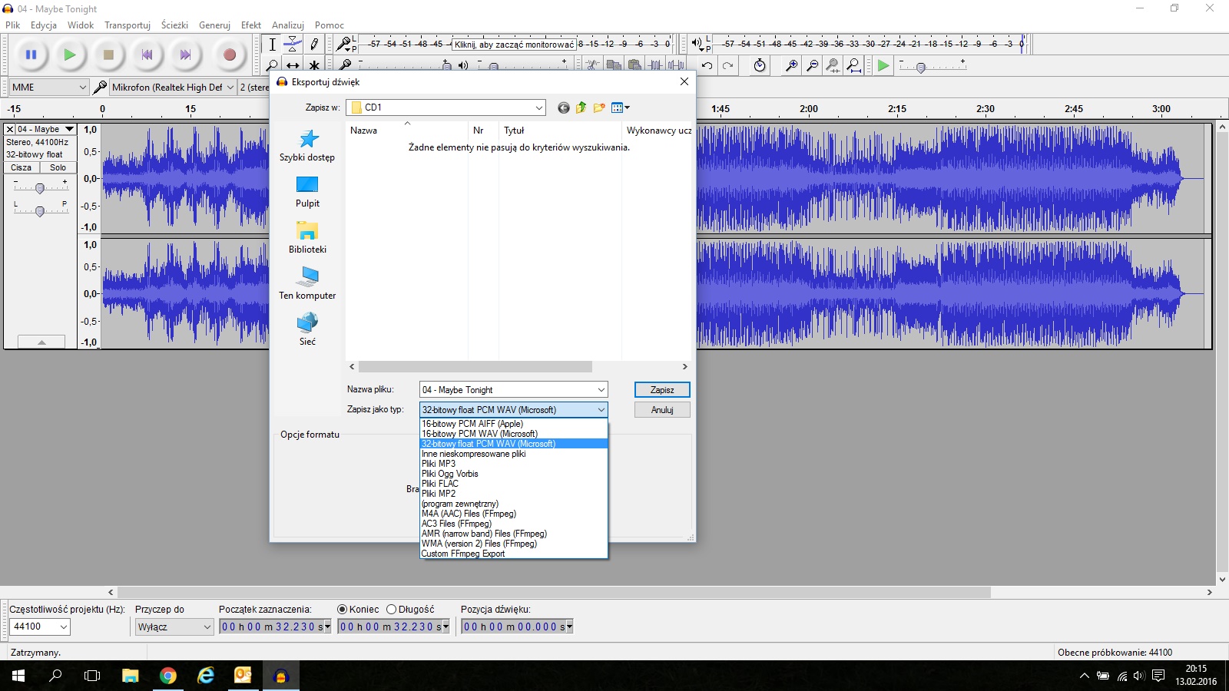Click the Pause transport button
The width and height of the screenshot is (1229, 691).
pos(31,55)
